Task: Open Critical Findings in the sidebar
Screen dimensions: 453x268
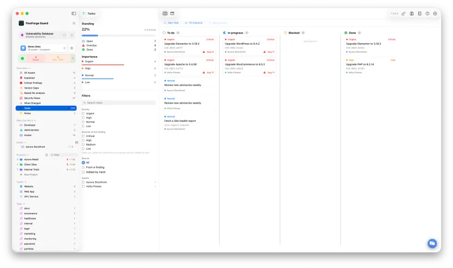Action: click(46, 83)
